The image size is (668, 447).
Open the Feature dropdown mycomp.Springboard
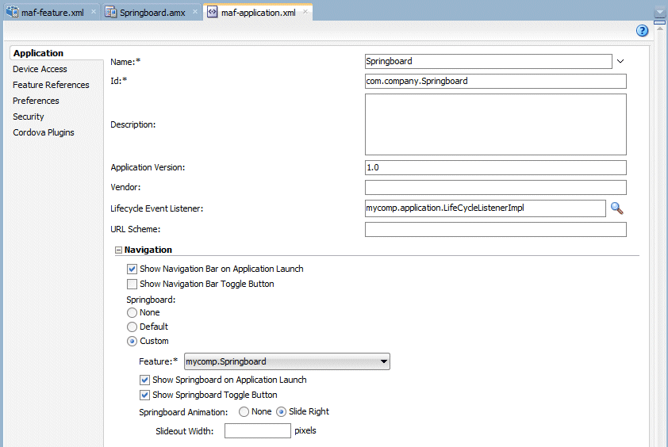coord(286,361)
